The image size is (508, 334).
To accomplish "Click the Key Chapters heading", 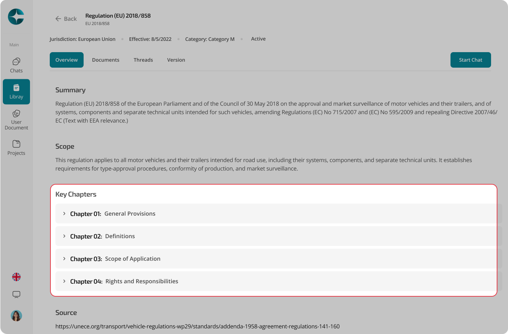I will click(76, 194).
